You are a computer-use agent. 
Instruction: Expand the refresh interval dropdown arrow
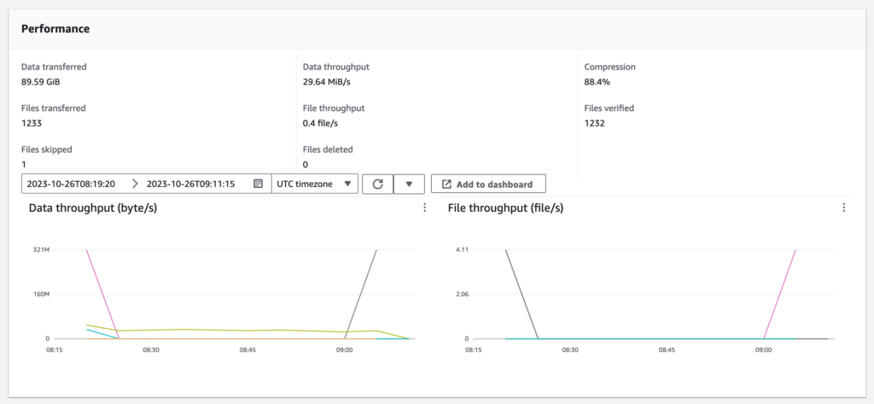(x=409, y=184)
